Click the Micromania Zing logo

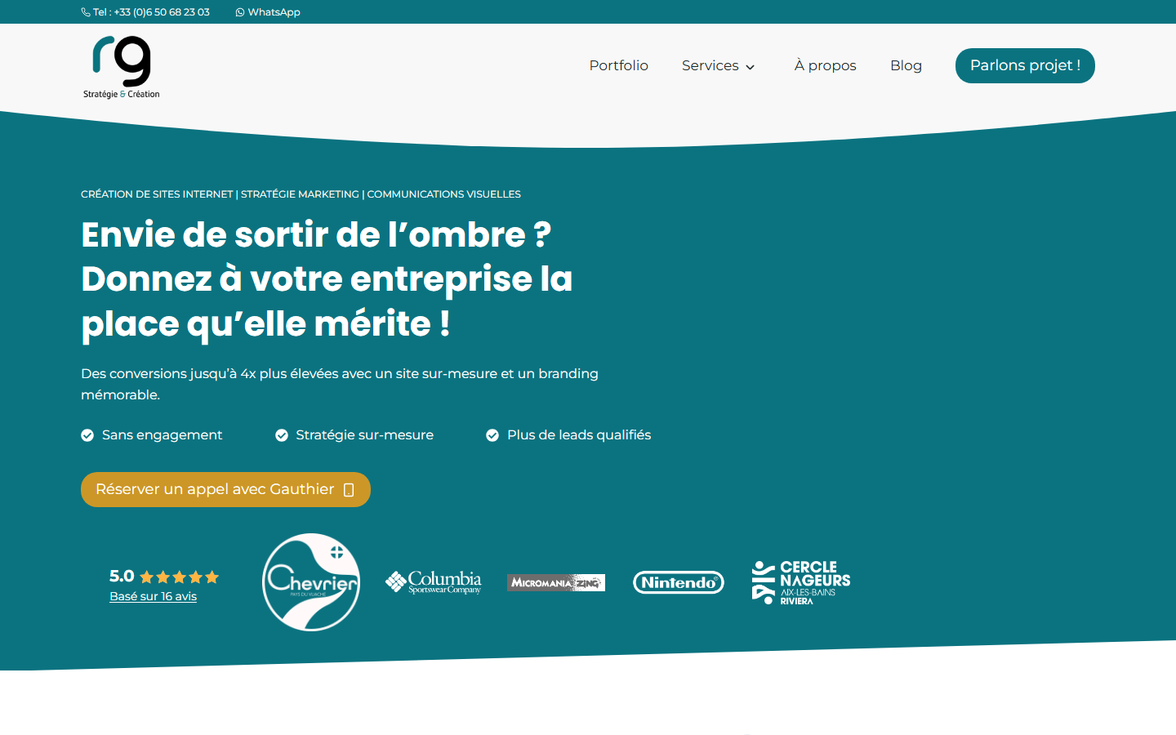click(x=556, y=582)
